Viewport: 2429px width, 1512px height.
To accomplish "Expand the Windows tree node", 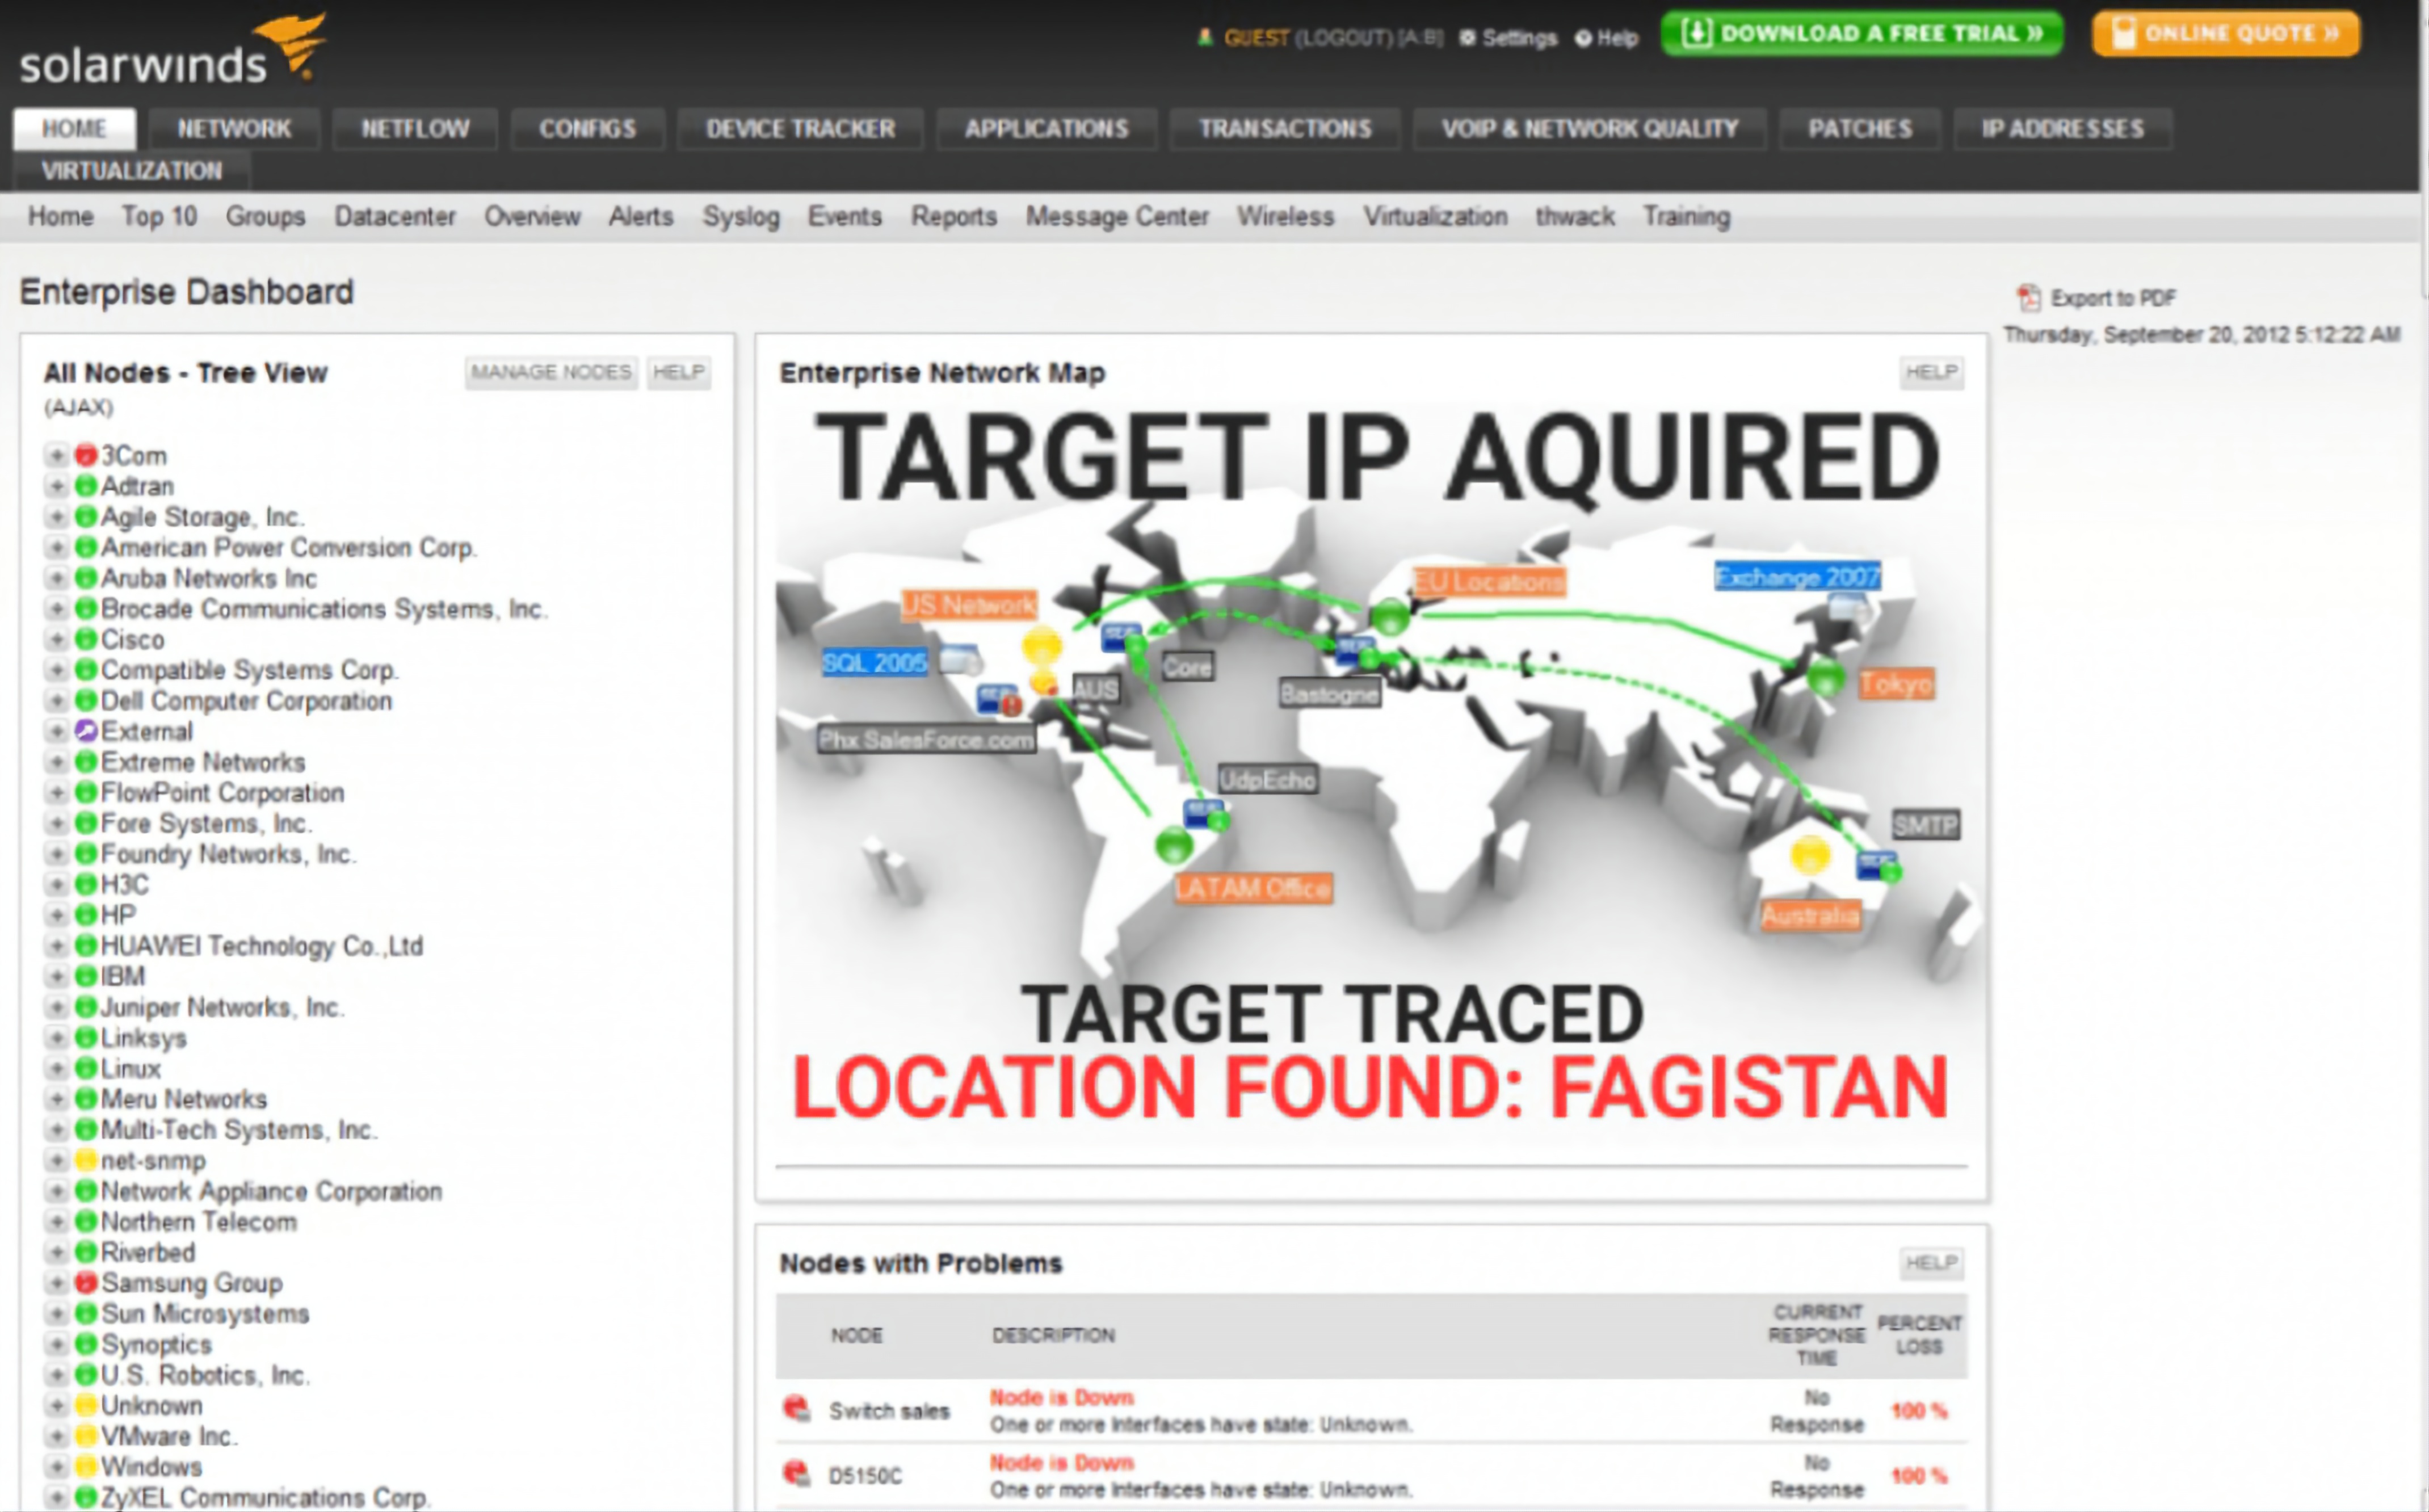I will pos(57,1467).
